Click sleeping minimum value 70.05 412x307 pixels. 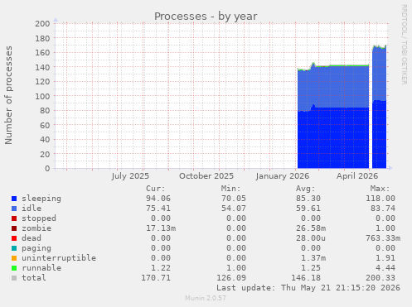point(234,199)
